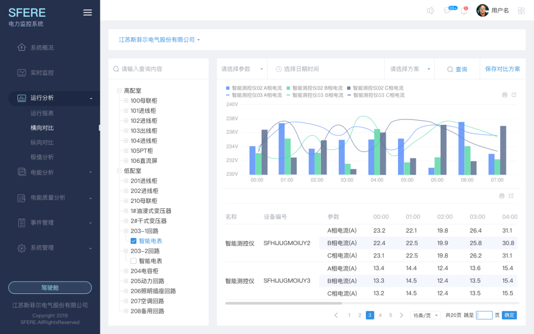534x334 pixels.
Task: Toggle legend 智能测控仪02 B相电流
Action: pyautogui.click(x=314, y=88)
